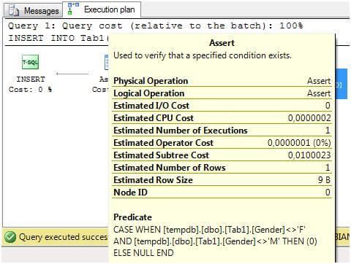
Task: Click the CPU cost value 0,0000002
Action: (309, 118)
